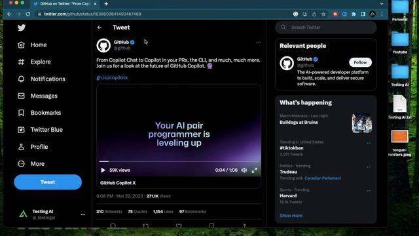The image size is (419, 236).
Task: Open Notifications bell in sidebar
Action: pyautogui.click(x=41, y=79)
